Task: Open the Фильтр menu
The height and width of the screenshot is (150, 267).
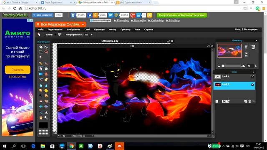Action: [113, 30]
